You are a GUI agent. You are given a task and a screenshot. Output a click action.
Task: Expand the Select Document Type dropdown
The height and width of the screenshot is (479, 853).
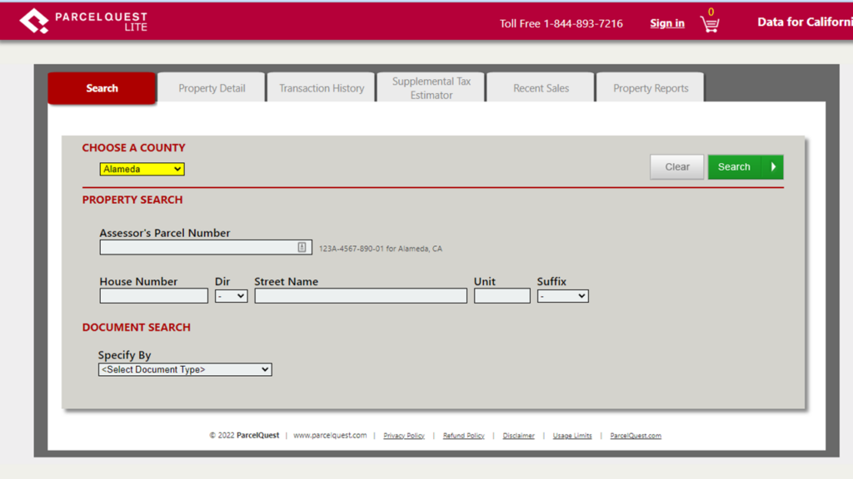point(185,370)
